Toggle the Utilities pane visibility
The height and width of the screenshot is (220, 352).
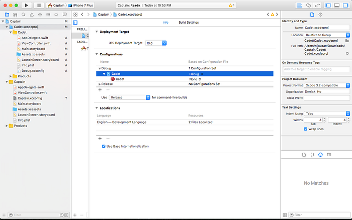click(345, 6)
